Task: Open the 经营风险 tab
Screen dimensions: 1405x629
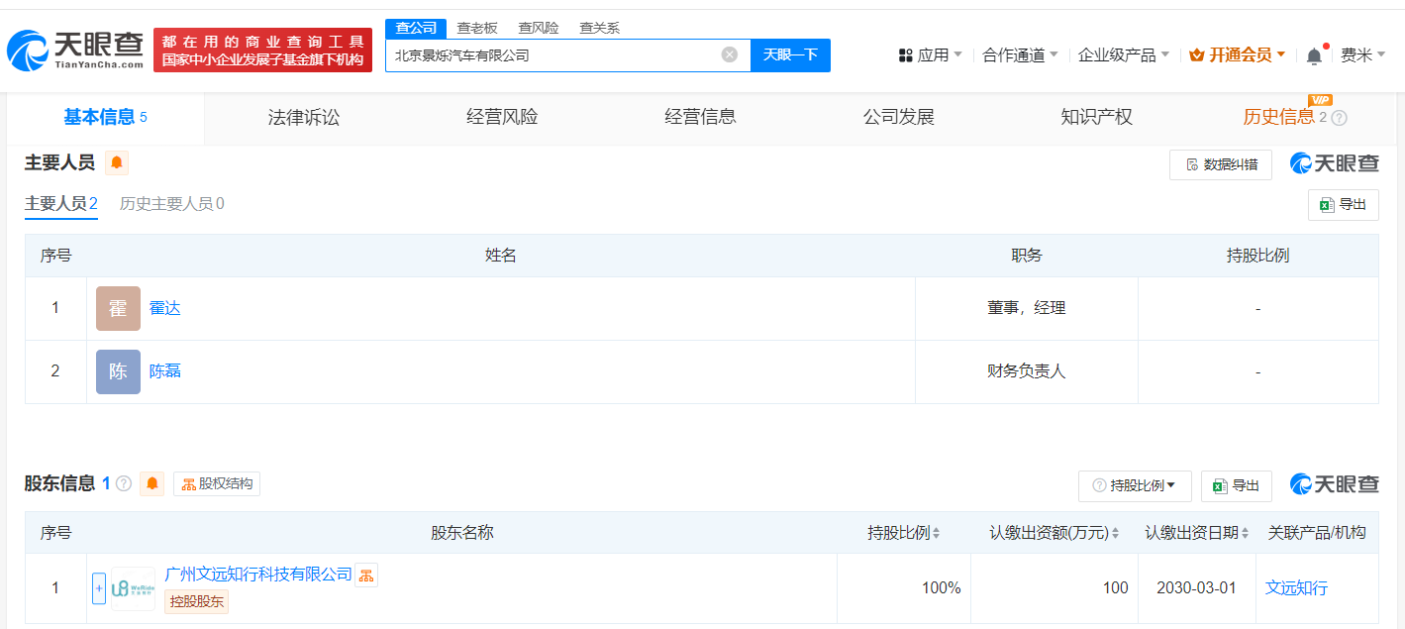Action: pos(502,118)
